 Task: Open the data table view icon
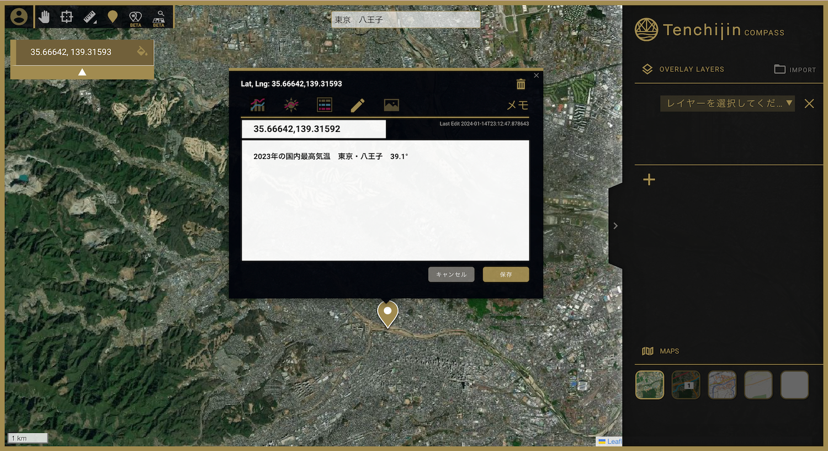(325, 104)
